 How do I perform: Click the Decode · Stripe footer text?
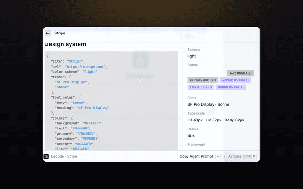tap(64, 156)
